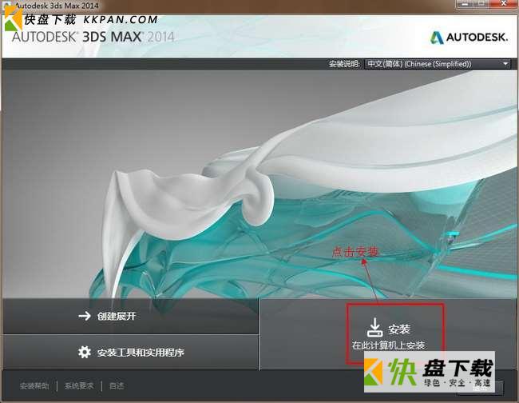519x403 pixels.
Task: Open the 系统要求 link
Action: pos(79,385)
